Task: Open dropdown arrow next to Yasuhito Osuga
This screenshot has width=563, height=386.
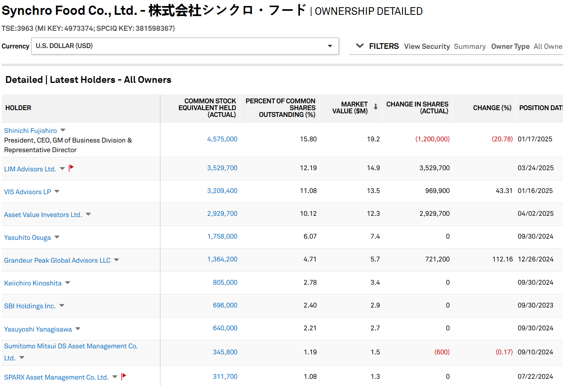Action: tap(57, 237)
